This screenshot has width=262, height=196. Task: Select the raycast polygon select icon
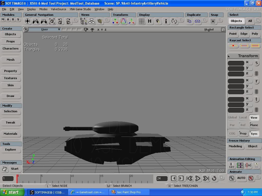pos(255,45)
